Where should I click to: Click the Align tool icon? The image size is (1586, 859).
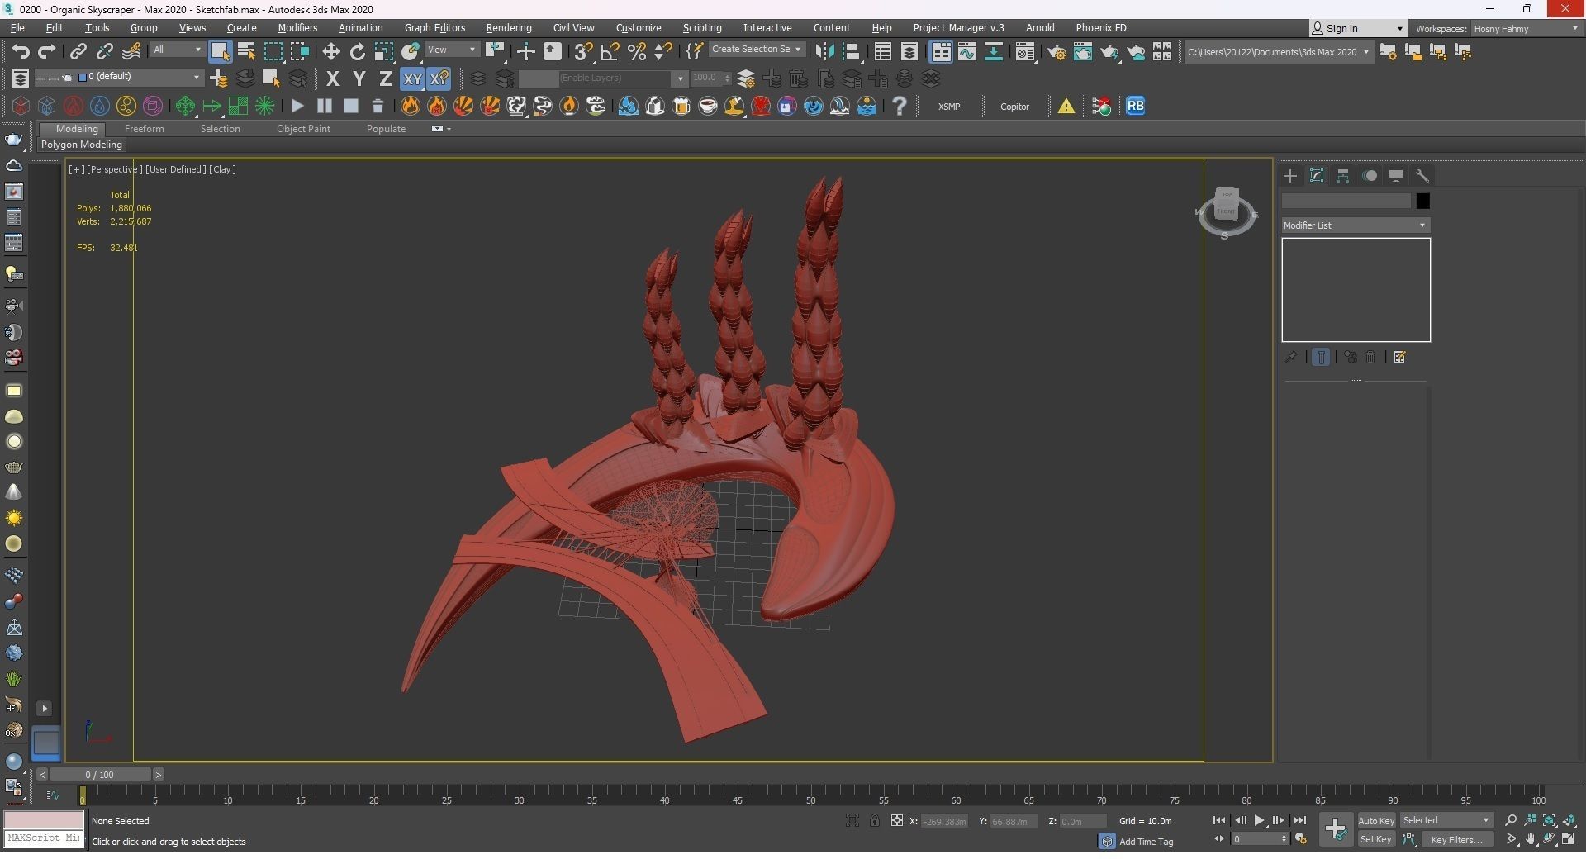(851, 52)
